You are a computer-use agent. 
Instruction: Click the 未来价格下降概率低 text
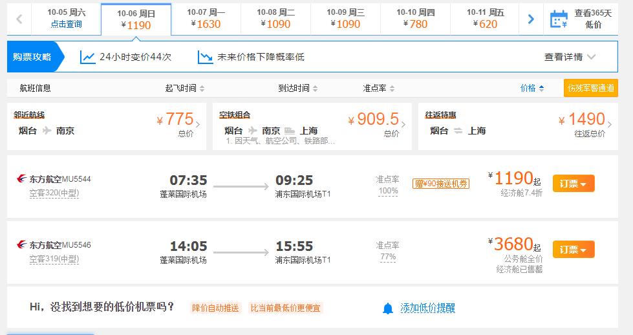tap(261, 57)
